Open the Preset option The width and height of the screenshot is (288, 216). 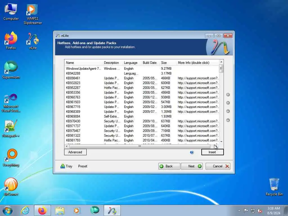point(83,166)
